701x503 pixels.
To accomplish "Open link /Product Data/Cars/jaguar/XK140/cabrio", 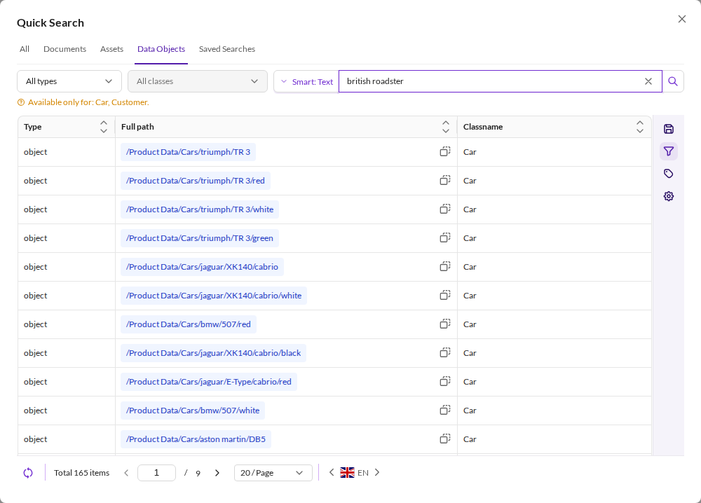I will (x=202, y=267).
